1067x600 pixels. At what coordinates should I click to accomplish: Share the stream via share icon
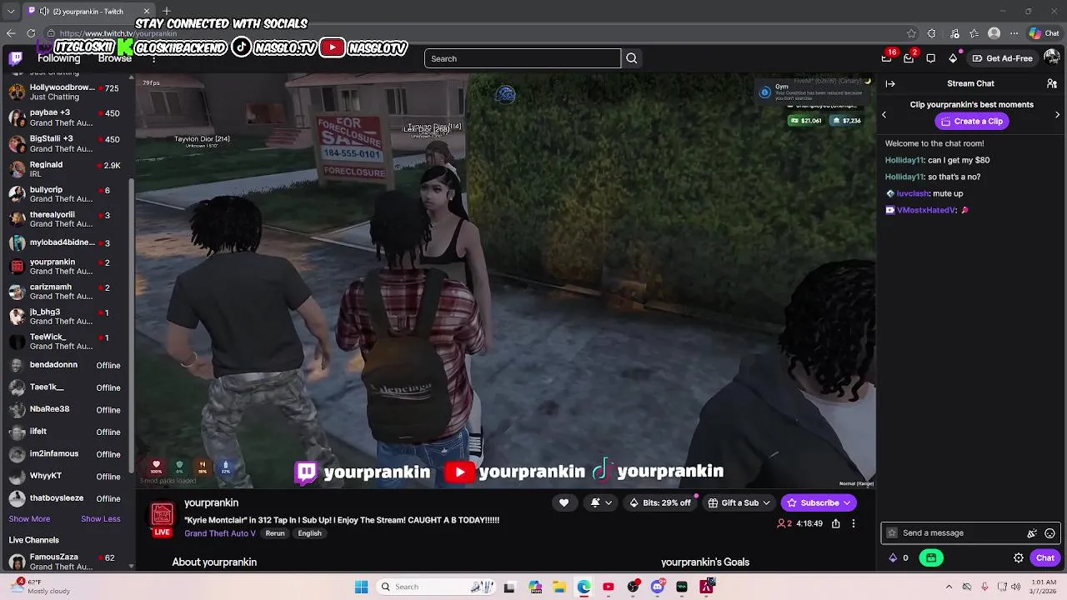pyautogui.click(x=835, y=523)
